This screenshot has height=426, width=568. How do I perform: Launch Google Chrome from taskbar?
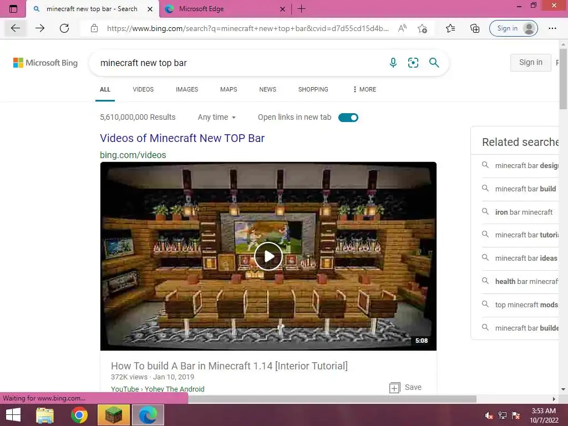(79, 415)
